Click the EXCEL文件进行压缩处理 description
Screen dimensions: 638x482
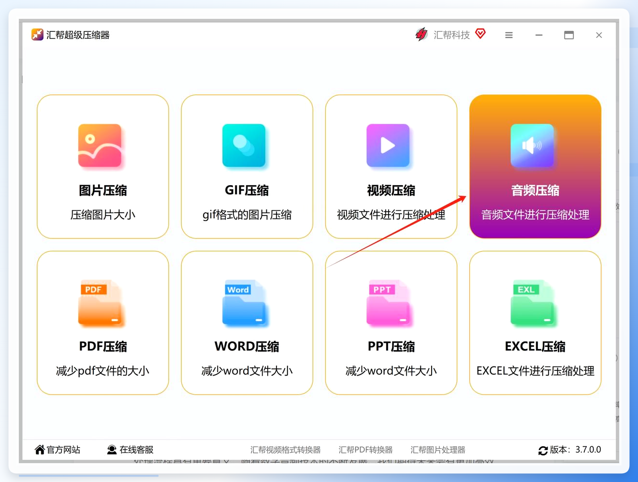click(x=535, y=371)
